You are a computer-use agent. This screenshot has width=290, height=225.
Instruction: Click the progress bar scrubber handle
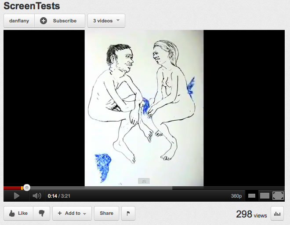click(27, 188)
